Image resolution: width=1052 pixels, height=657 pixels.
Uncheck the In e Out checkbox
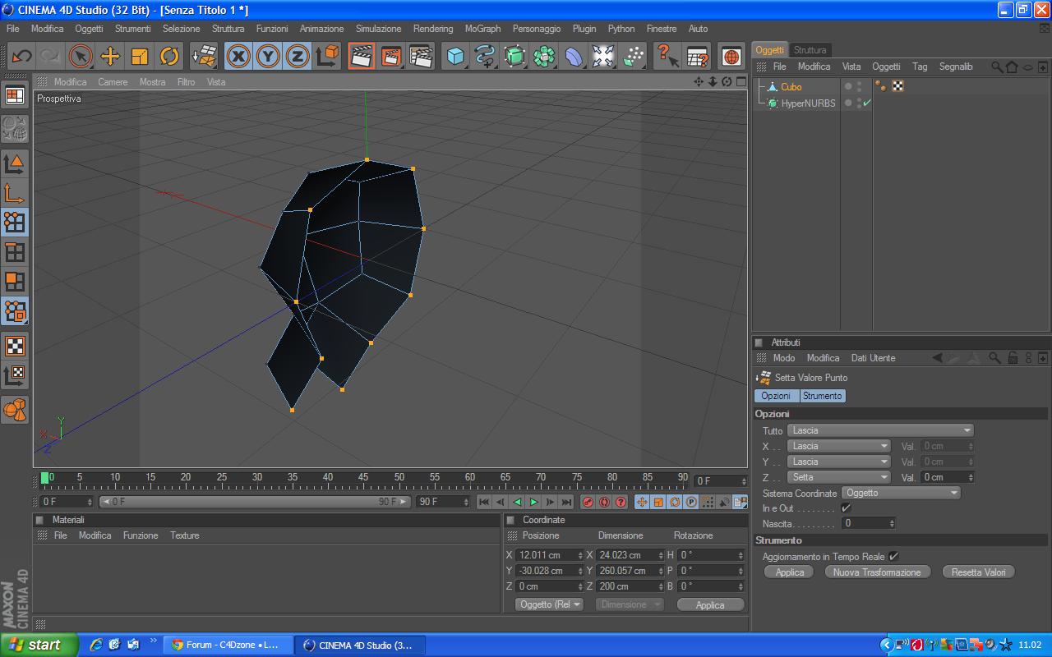point(846,508)
